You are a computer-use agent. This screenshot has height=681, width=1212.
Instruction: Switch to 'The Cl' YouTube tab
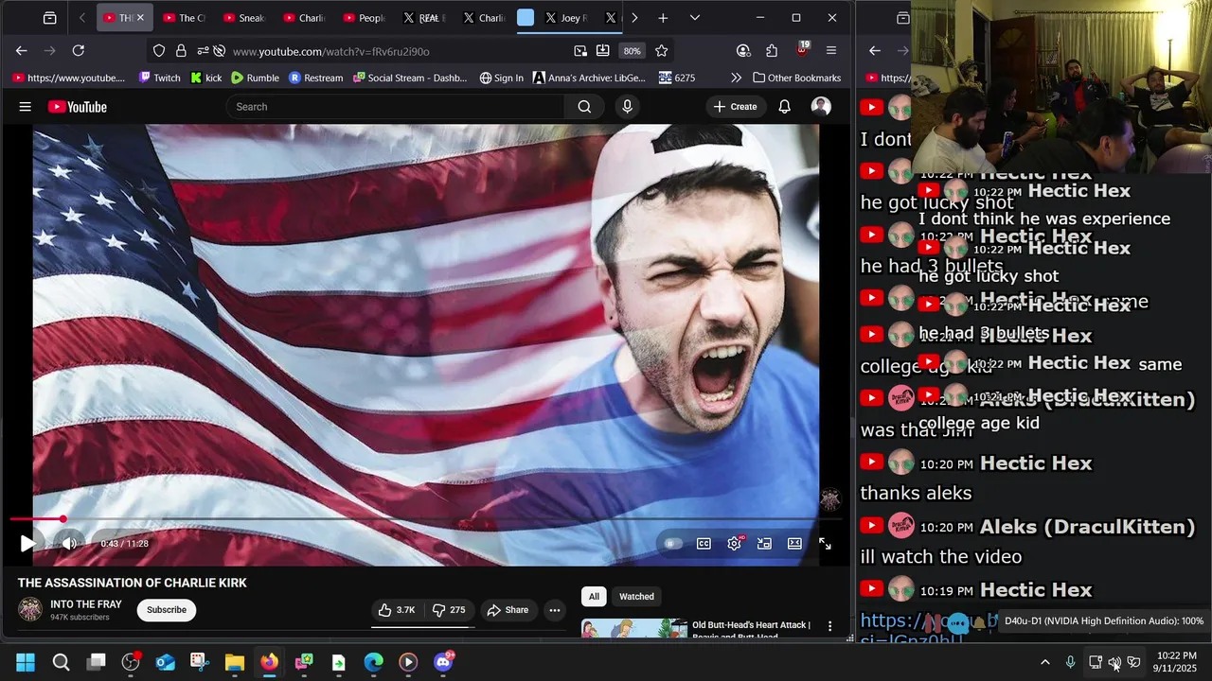[185, 18]
